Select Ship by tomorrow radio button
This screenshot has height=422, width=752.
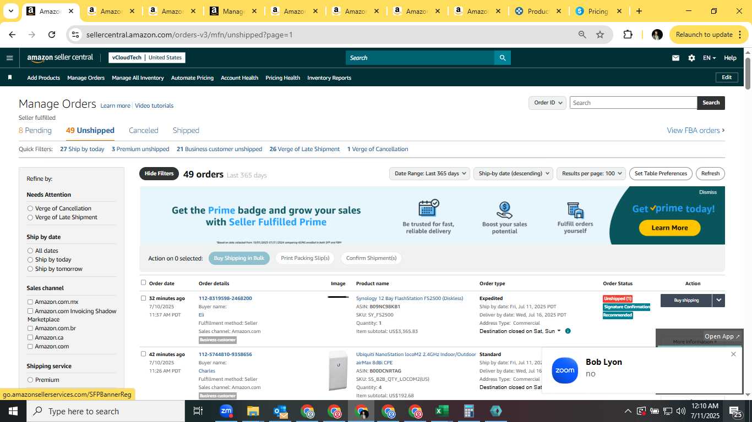point(30,269)
